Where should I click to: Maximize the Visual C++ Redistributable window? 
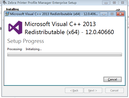click(x=112, y=14)
